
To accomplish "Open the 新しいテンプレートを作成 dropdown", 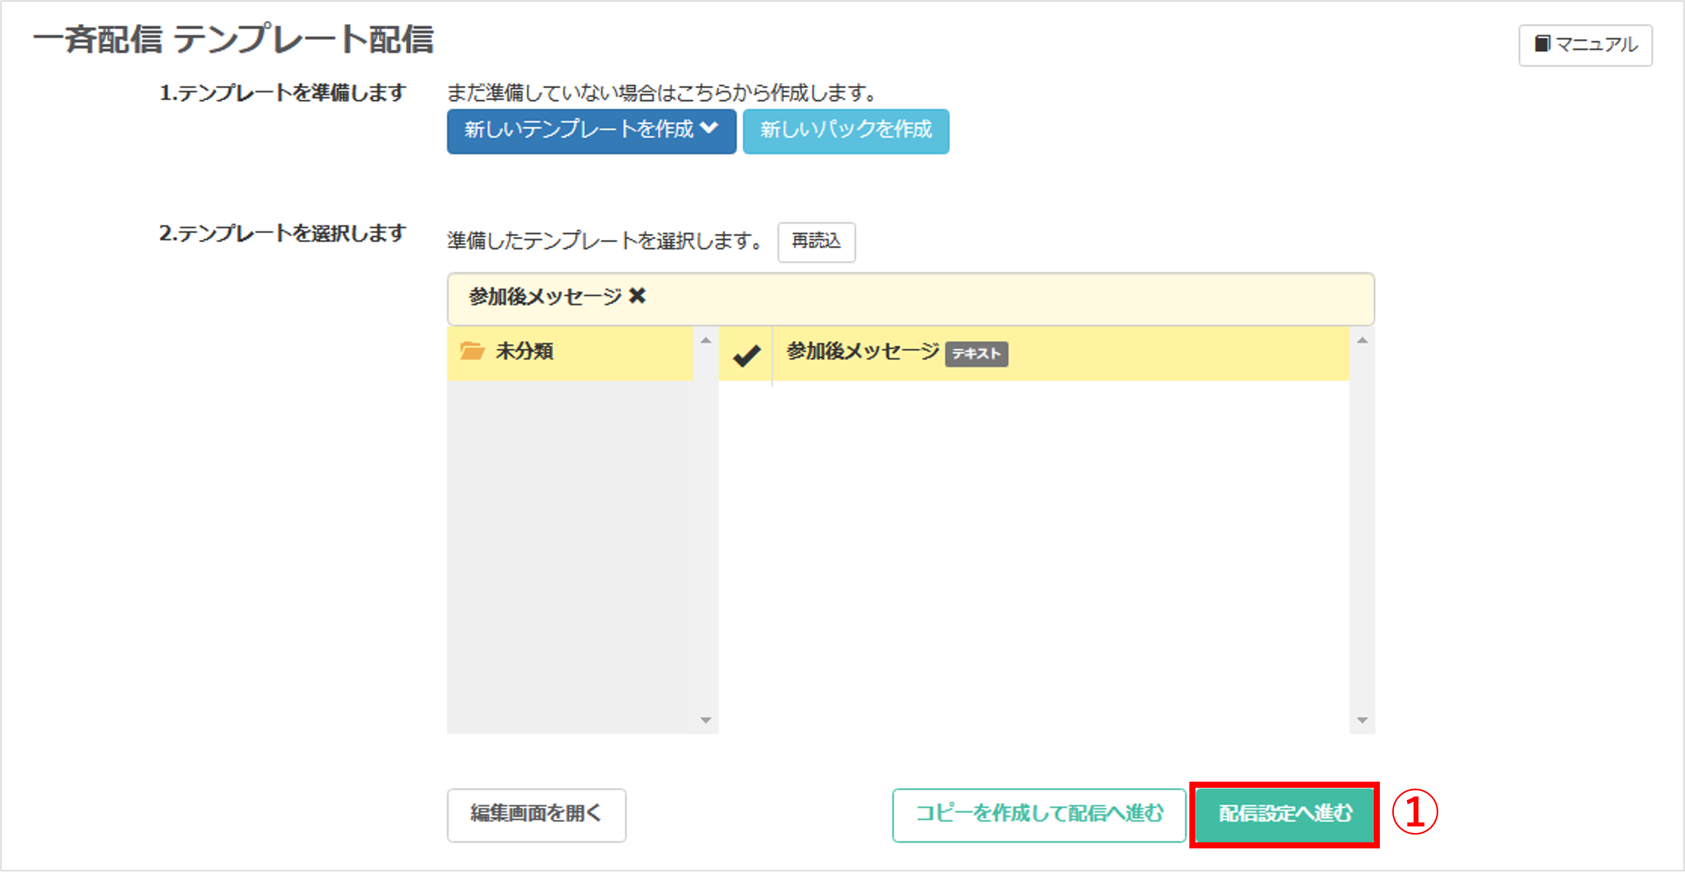I will tap(591, 131).
